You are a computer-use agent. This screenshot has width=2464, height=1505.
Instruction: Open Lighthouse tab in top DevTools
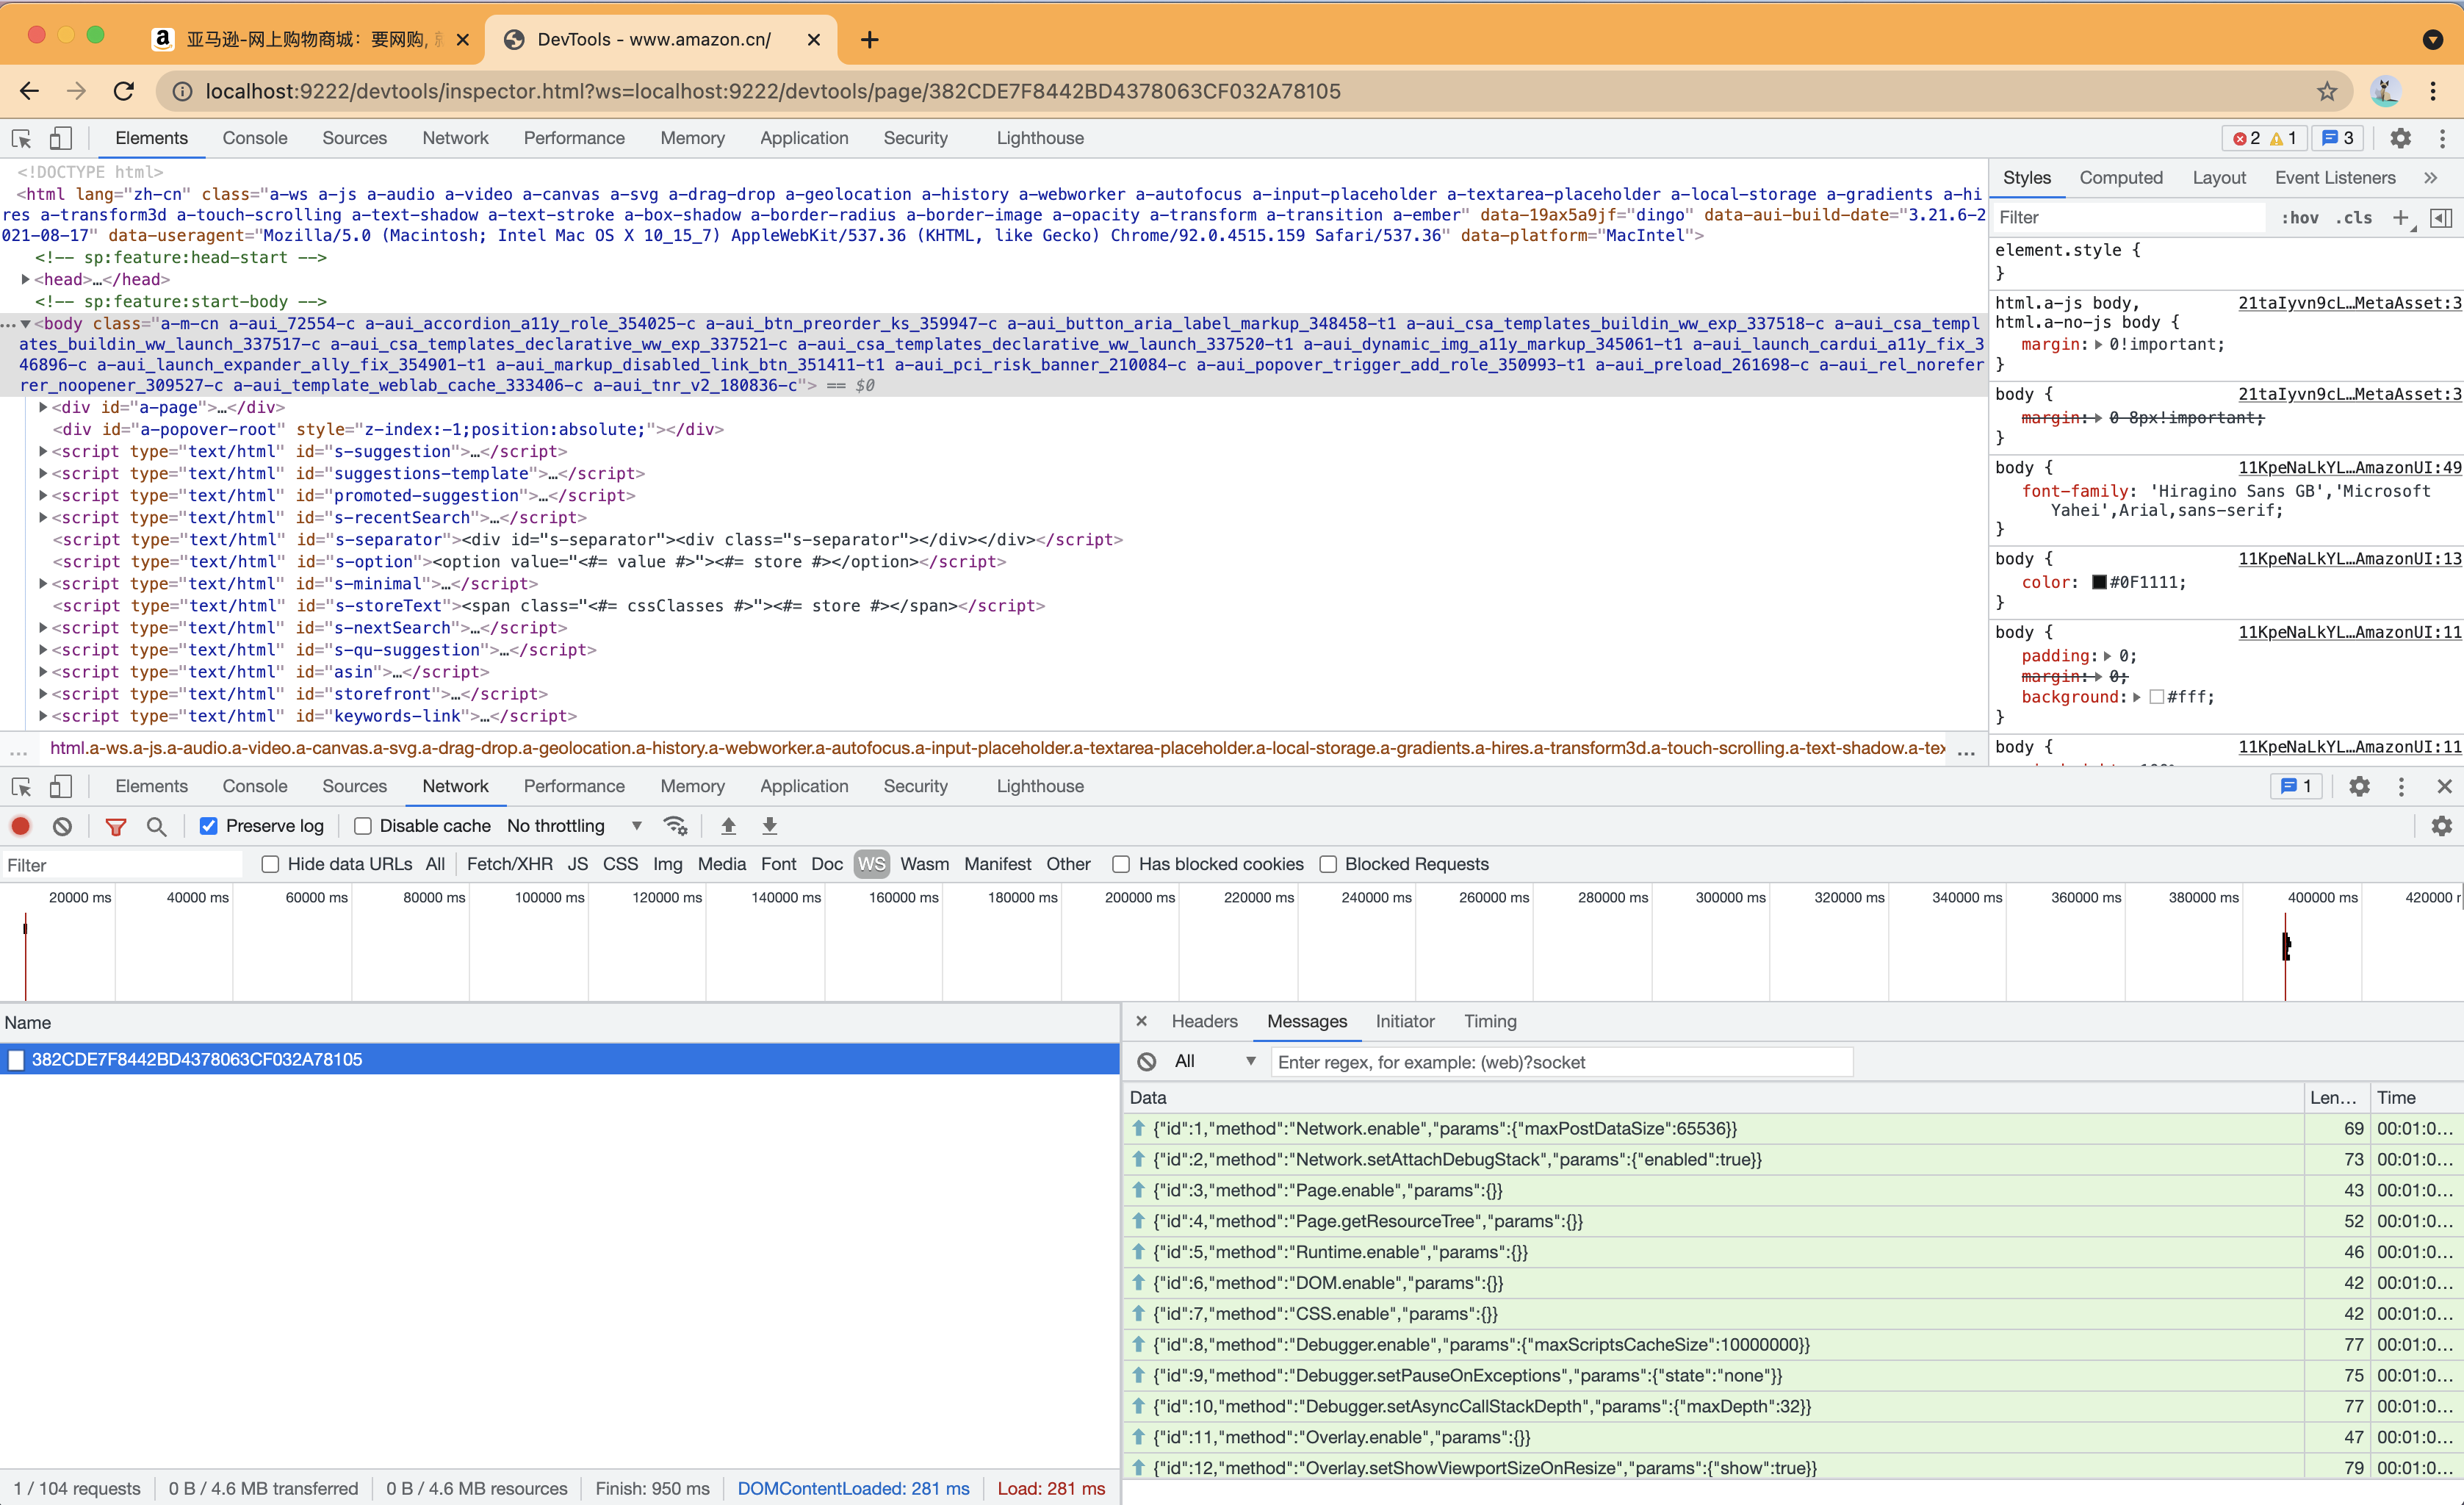(x=1039, y=138)
